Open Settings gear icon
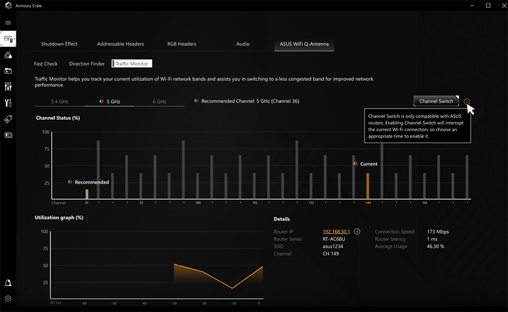 (x=8, y=299)
